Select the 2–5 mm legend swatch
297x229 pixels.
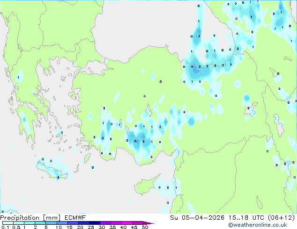pos(40,223)
